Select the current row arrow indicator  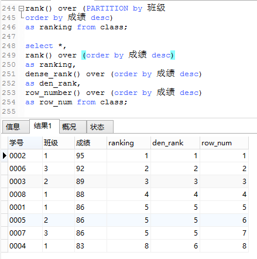click(5, 156)
